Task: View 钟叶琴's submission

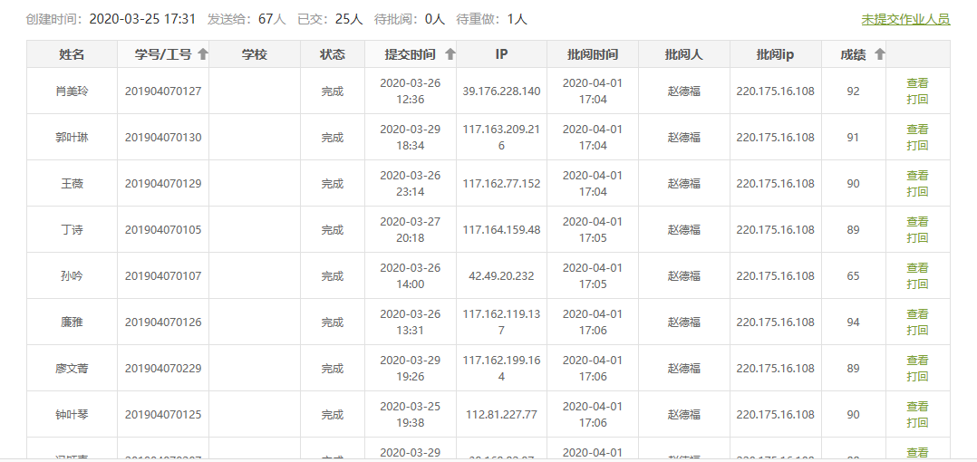Action: (917, 407)
